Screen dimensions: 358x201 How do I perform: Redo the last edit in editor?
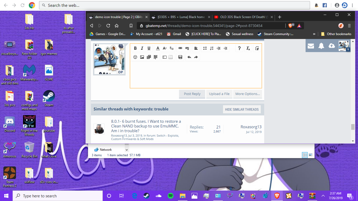[x=196, y=57]
